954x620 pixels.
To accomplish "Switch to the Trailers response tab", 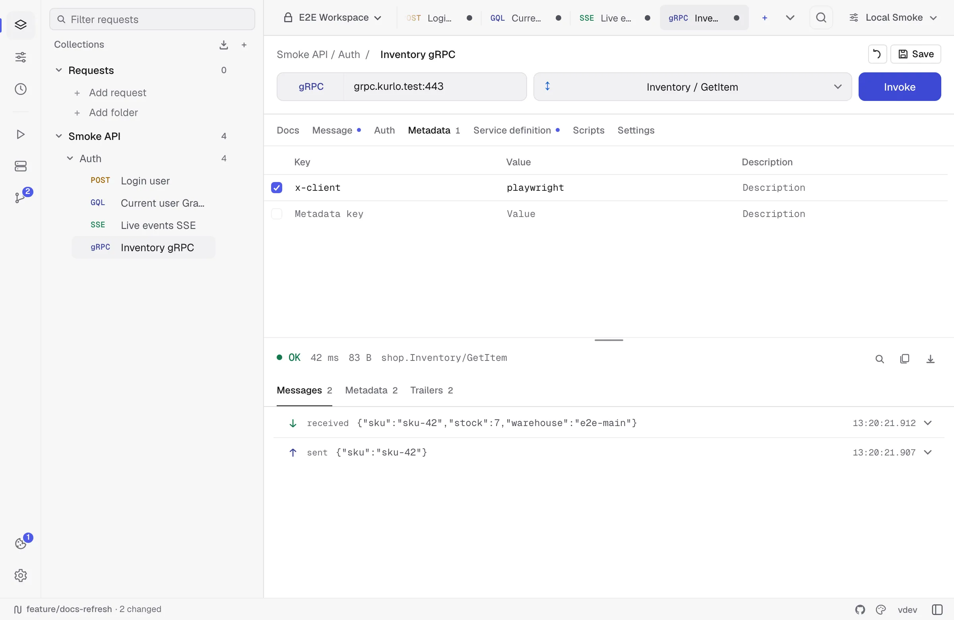I will pos(431,391).
